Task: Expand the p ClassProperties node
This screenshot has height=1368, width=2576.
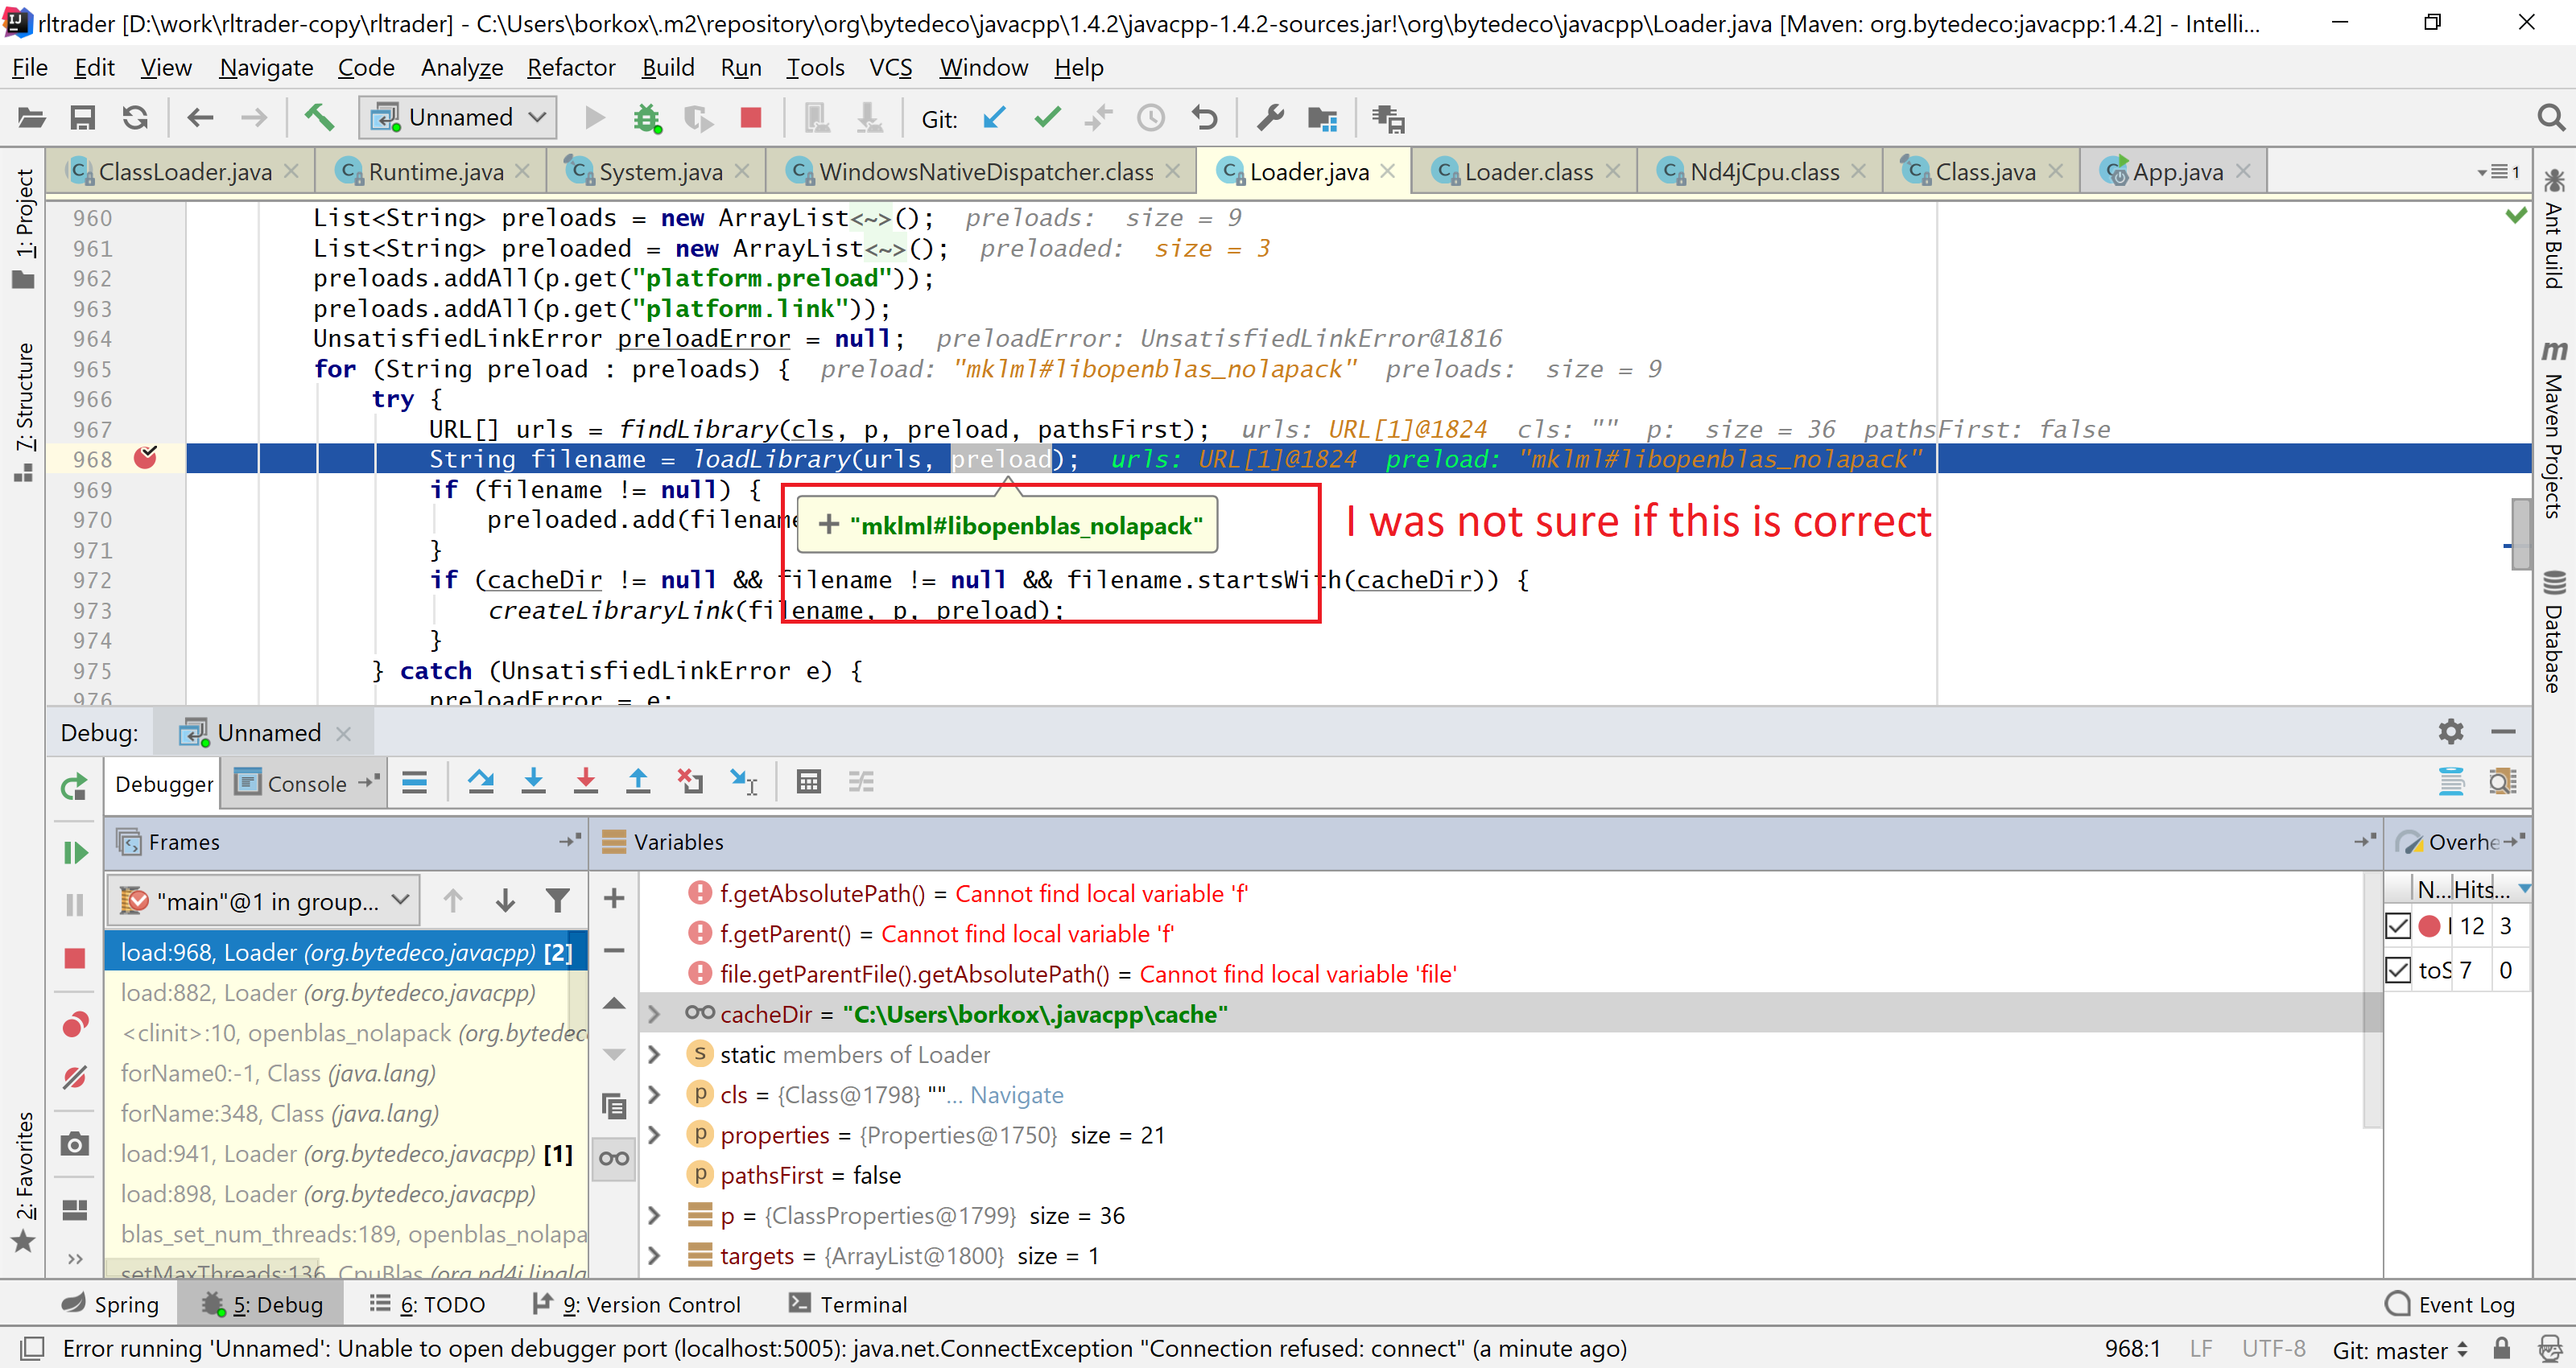Action: [654, 1216]
